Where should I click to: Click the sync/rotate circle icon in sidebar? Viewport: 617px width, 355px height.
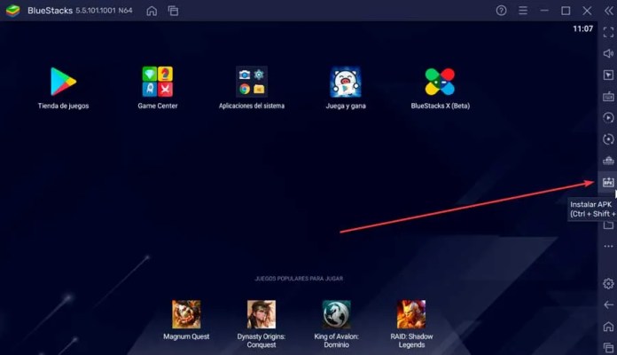[608, 139]
